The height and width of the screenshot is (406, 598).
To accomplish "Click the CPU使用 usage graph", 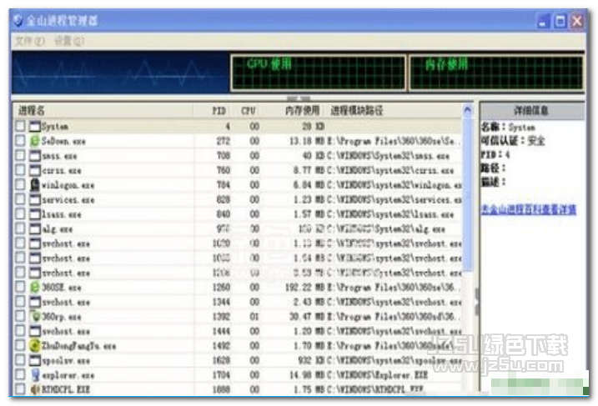I will point(318,72).
